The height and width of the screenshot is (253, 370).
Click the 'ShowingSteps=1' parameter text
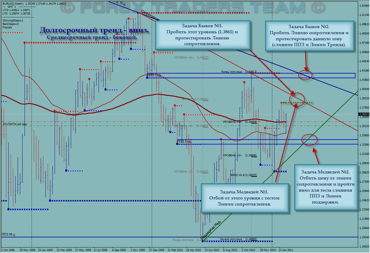(x=13, y=21)
